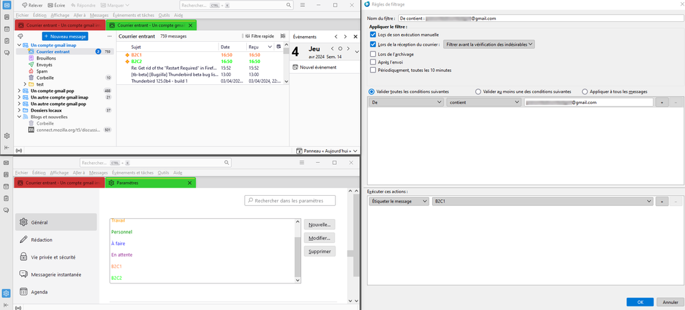The height and width of the screenshot is (310, 685).
Task: Click the Nouvel événement calendar icon
Action: (x=296, y=67)
